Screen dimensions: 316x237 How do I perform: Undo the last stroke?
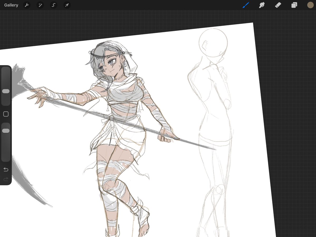click(x=6, y=170)
